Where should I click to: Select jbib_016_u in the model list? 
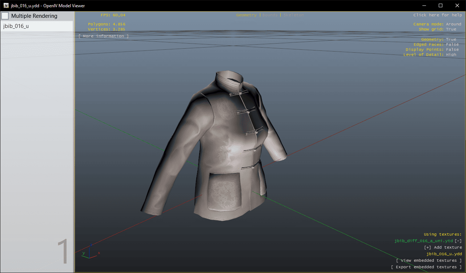[x=36, y=26]
